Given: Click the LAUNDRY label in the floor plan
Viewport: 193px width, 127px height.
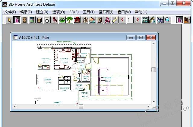Looking at the screenshot, I should pos(84,54).
